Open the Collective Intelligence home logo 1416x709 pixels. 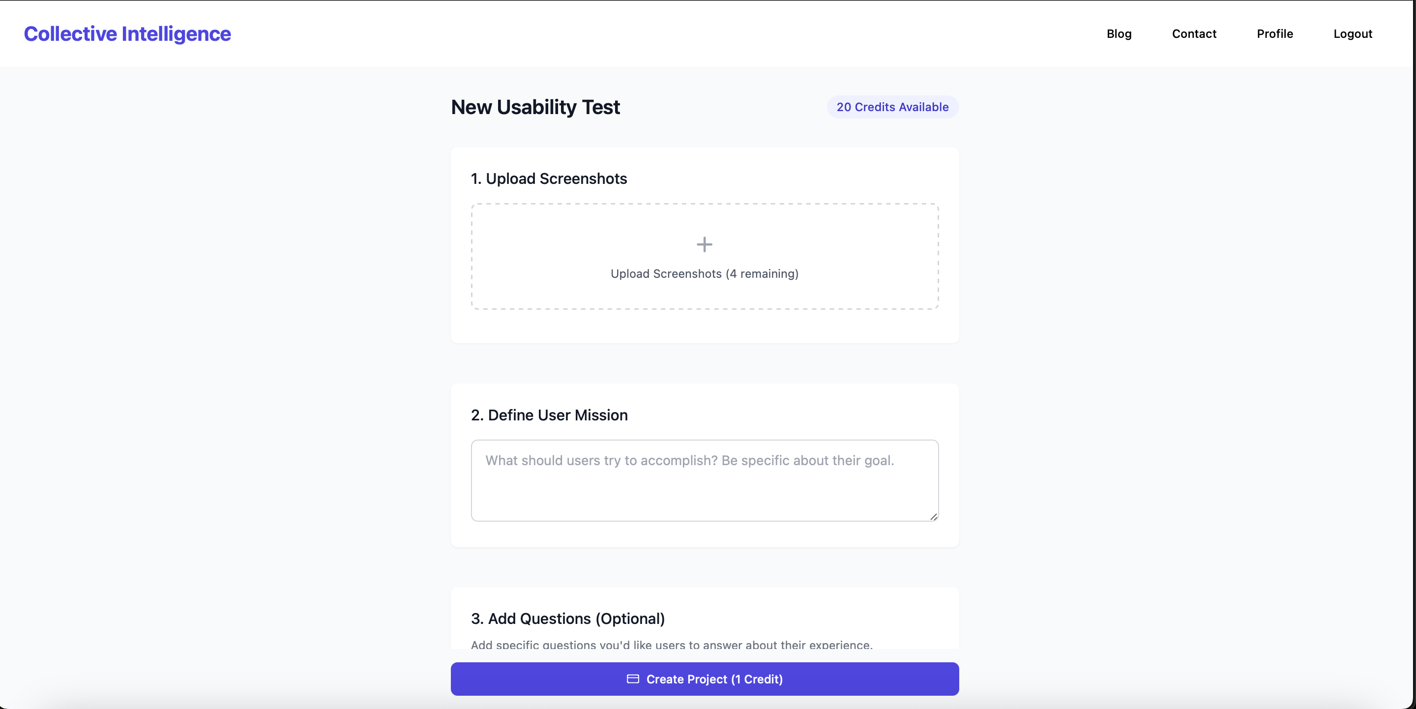(127, 33)
